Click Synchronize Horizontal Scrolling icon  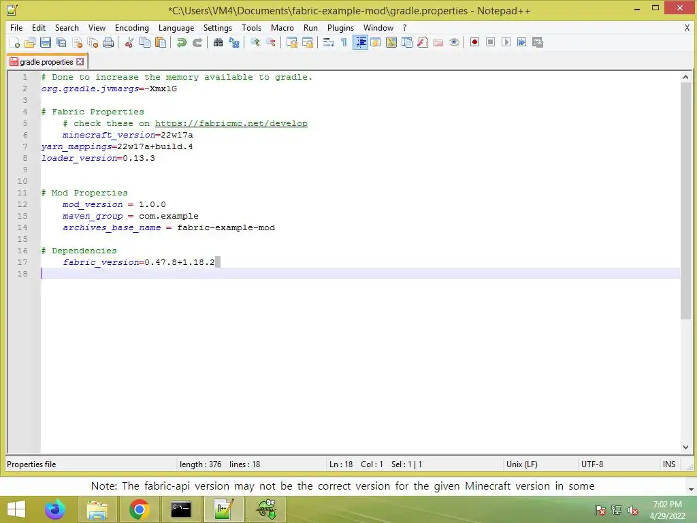click(307, 42)
